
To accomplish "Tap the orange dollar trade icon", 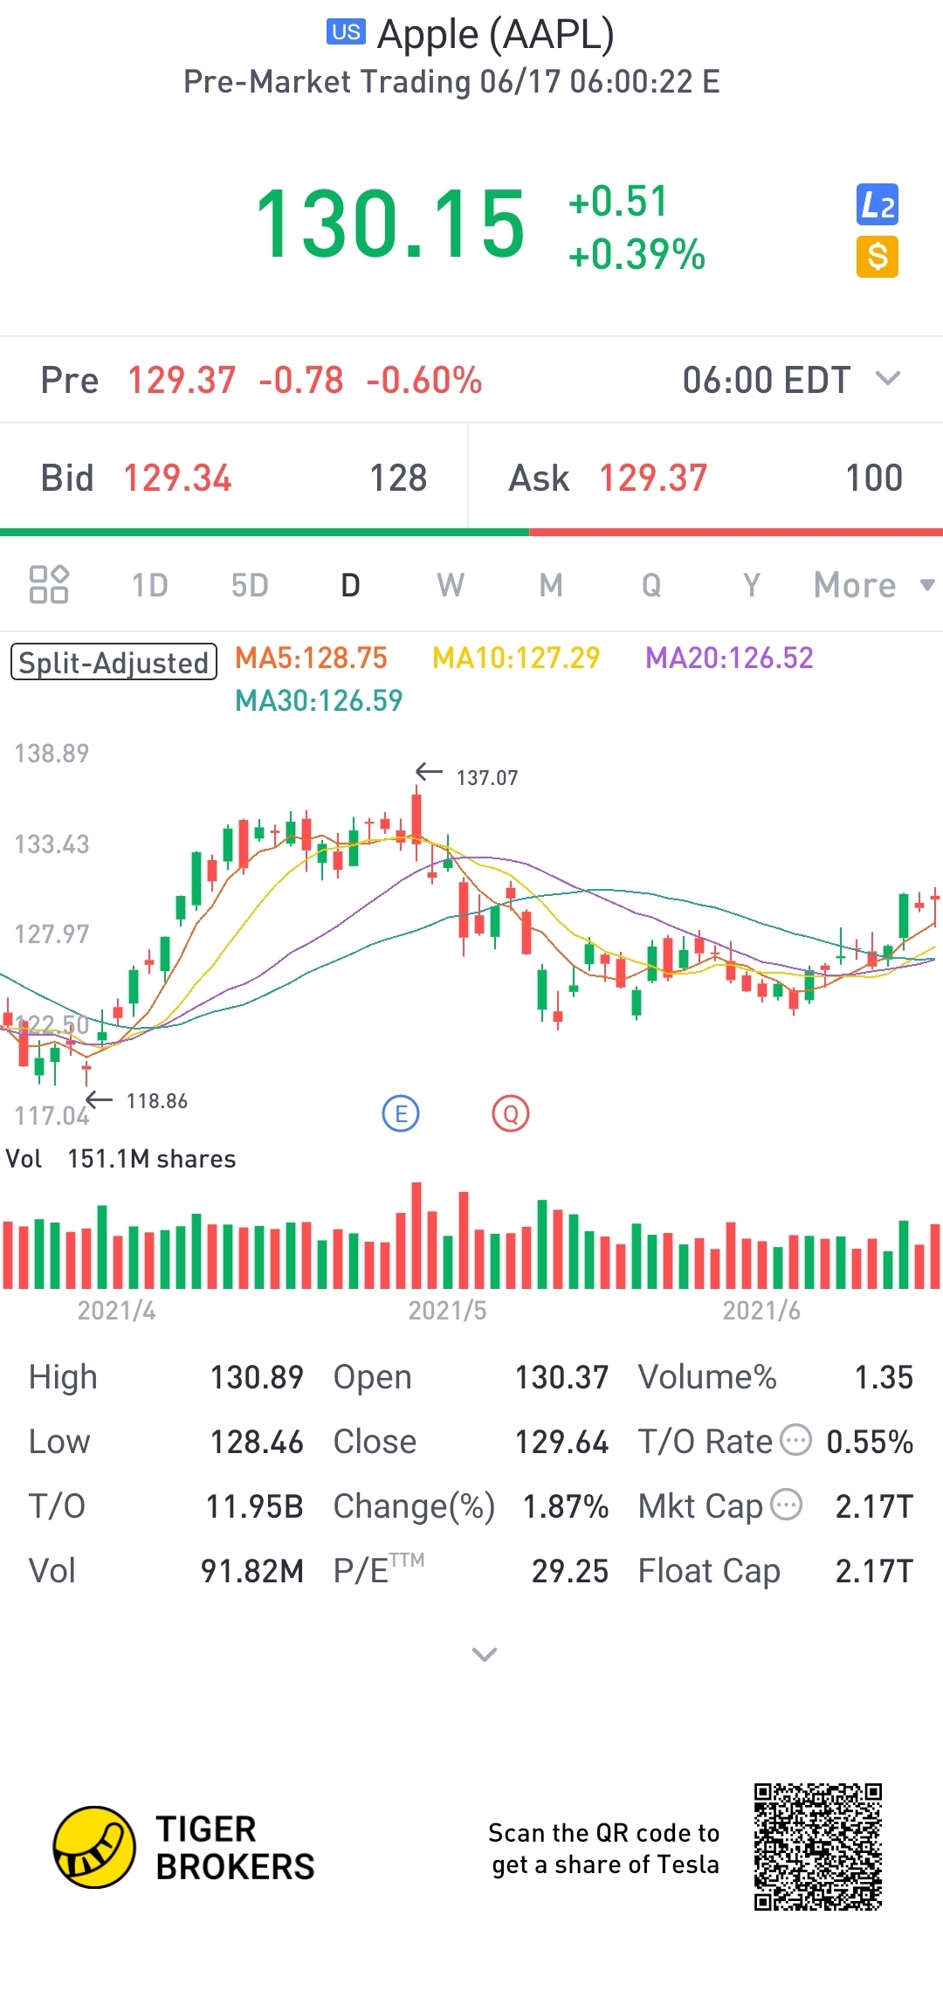I will point(878,257).
